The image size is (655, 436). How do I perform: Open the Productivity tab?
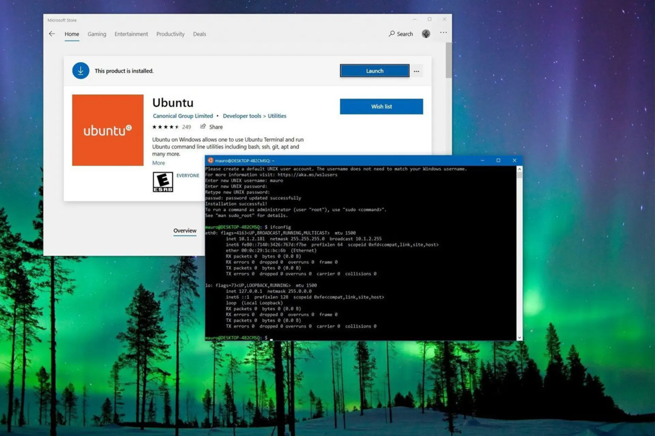[170, 34]
